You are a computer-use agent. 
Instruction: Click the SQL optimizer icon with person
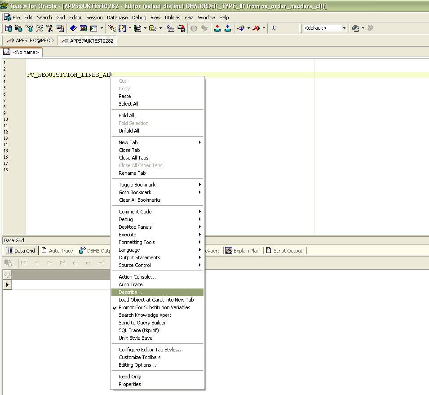click(x=49, y=28)
